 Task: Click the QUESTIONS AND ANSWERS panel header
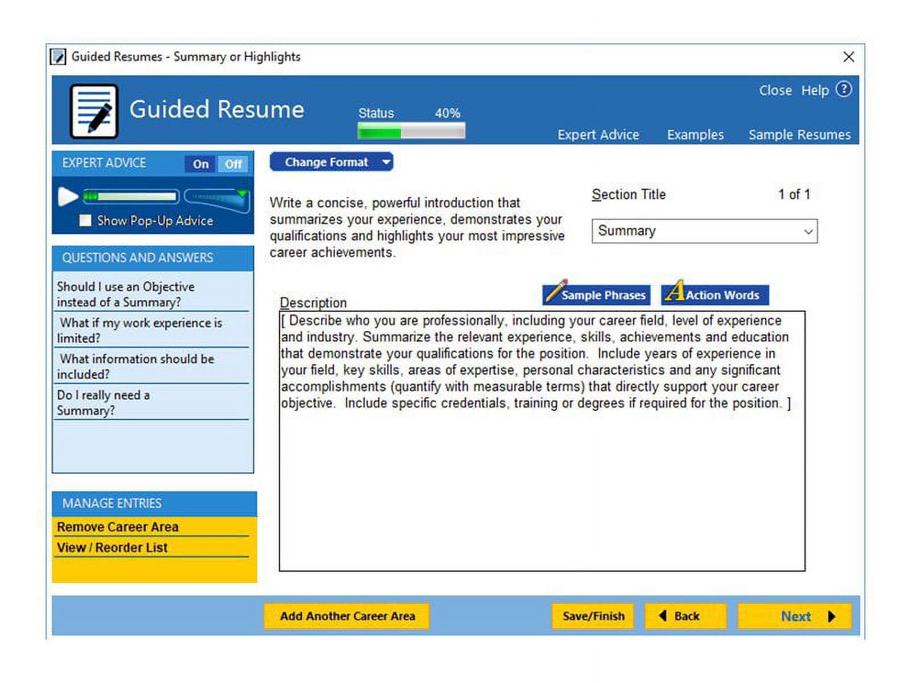153,258
